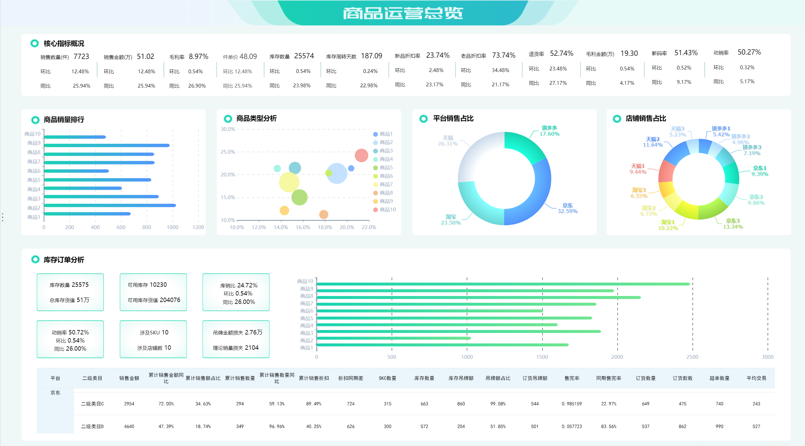Click ring icon beside 核心指标概况 title
805x446 pixels.
(34, 43)
